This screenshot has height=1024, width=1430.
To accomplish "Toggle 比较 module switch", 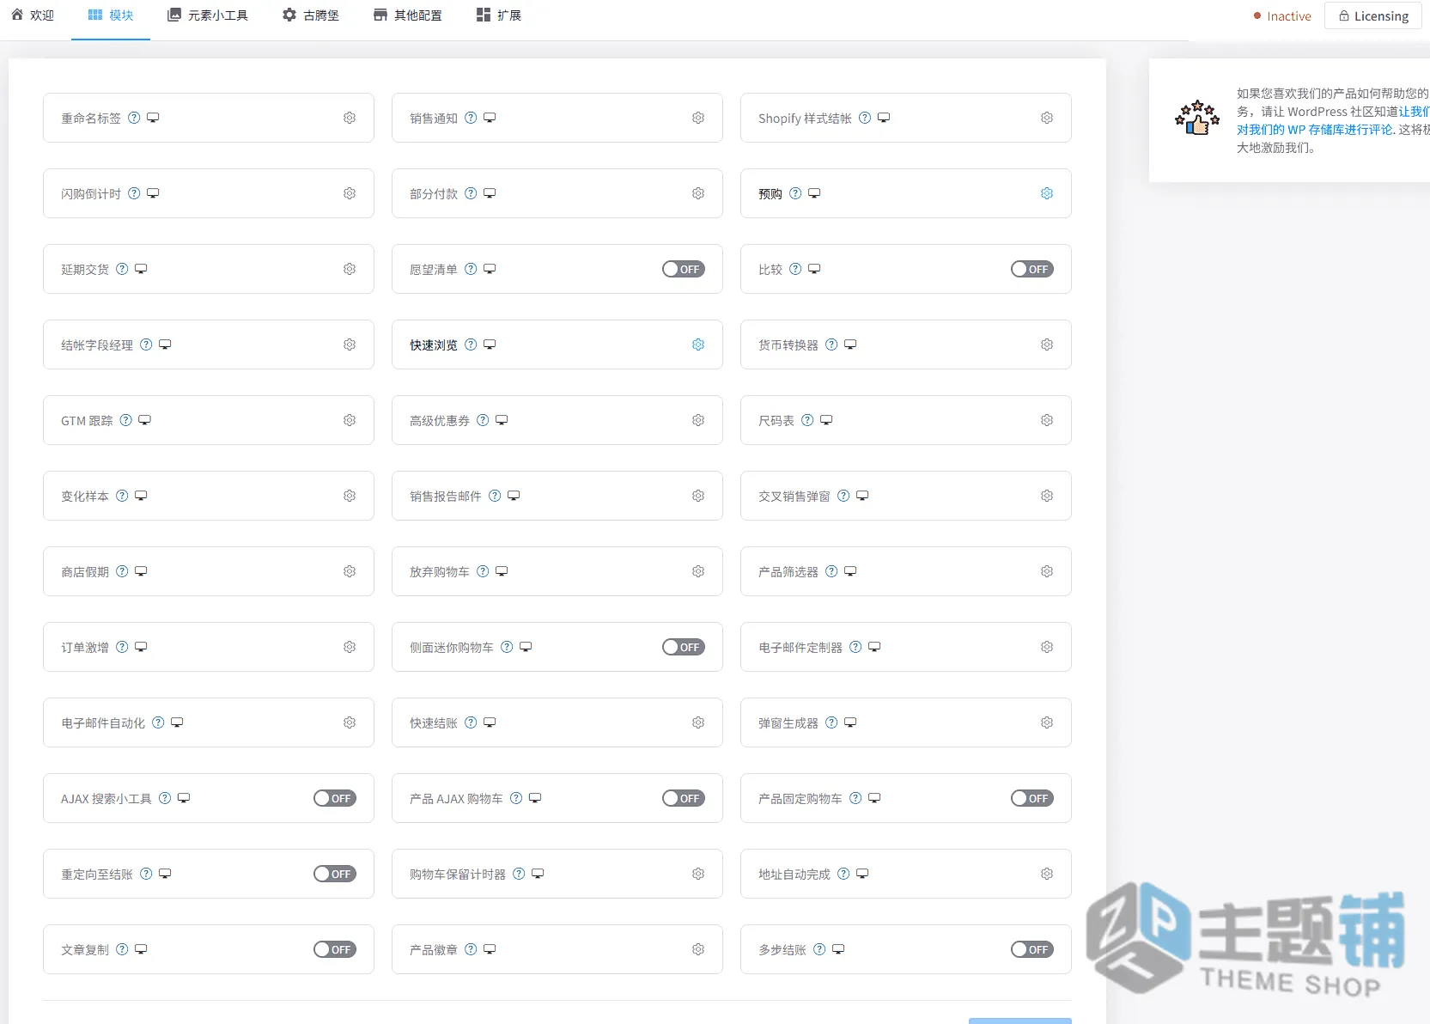I will pos(1032,269).
